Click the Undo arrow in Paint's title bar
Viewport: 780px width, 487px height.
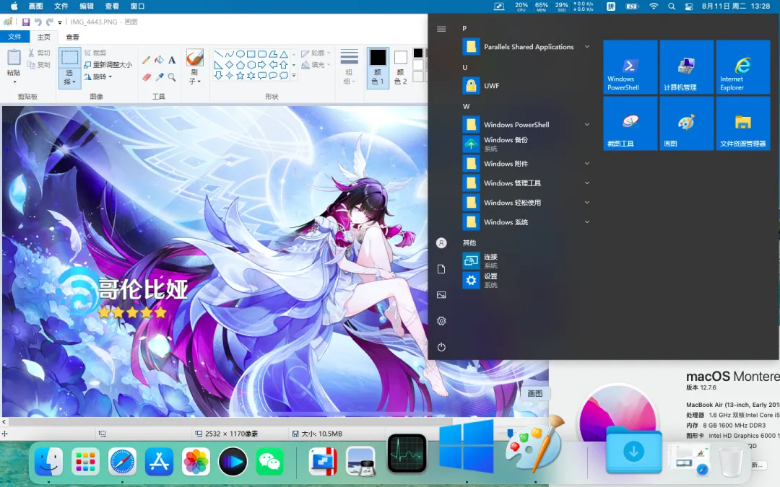point(38,22)
